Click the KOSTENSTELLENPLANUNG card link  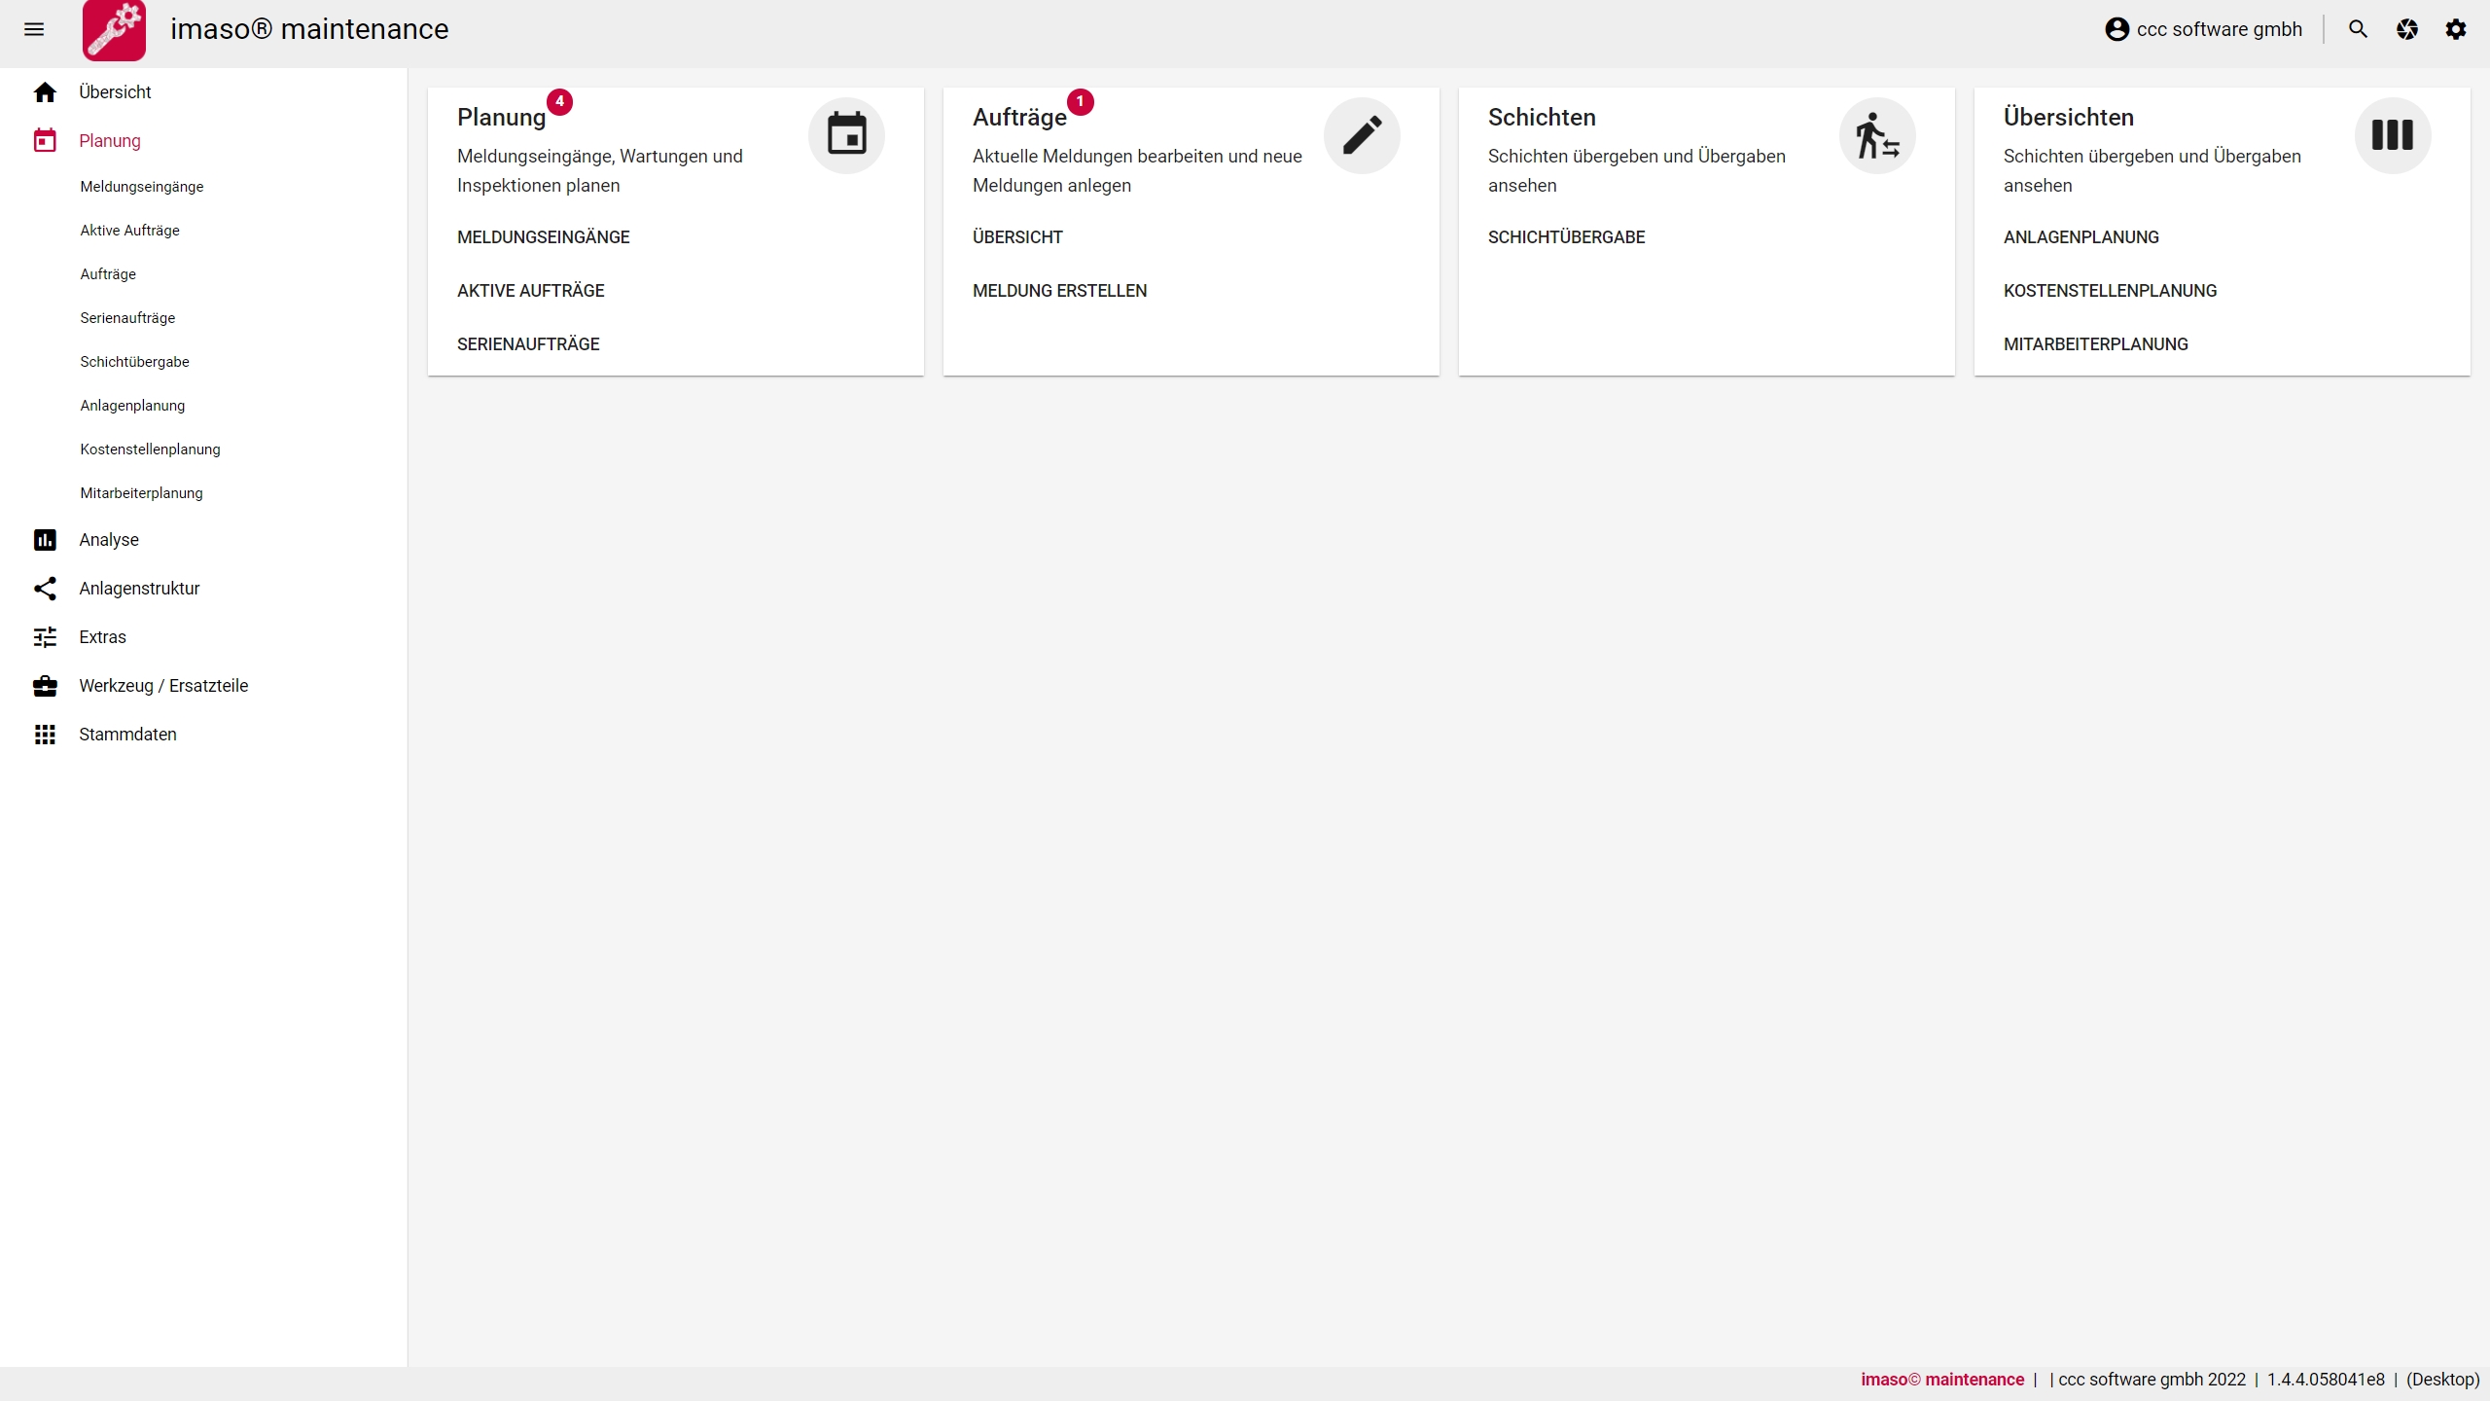click(2110, 291)
